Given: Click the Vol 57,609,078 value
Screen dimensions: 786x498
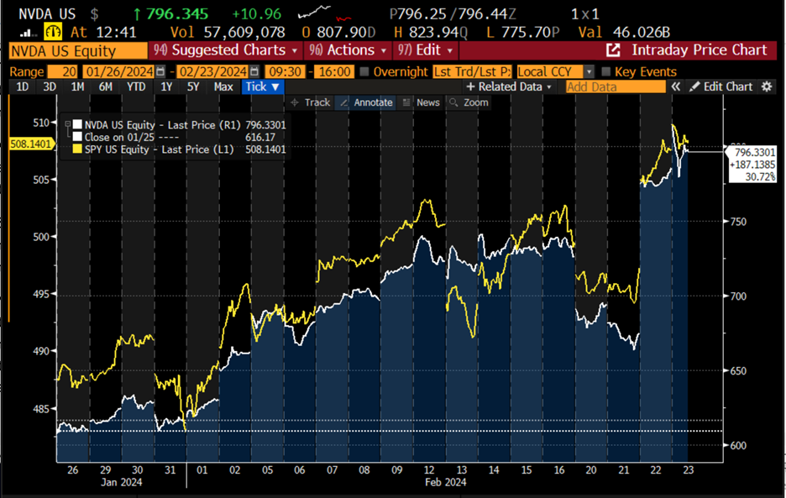Looking at the screenshot, I should point(228,33).
